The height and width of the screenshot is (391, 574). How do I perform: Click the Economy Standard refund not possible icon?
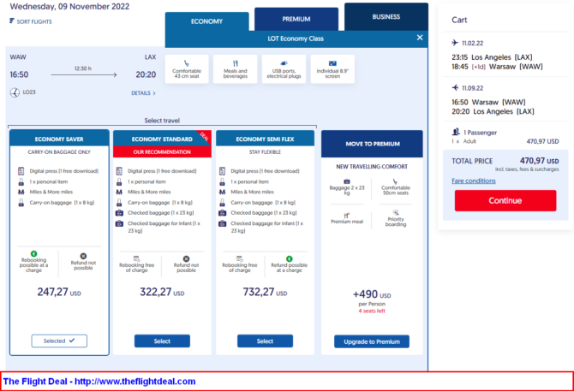pos(186,258)
